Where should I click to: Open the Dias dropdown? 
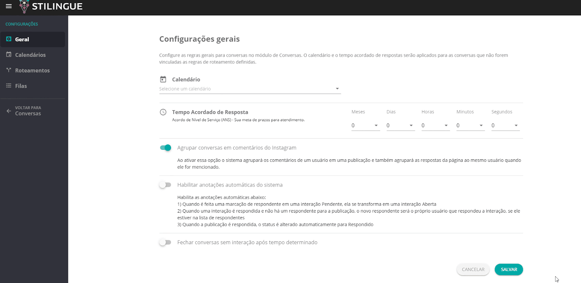coord(400,126)
